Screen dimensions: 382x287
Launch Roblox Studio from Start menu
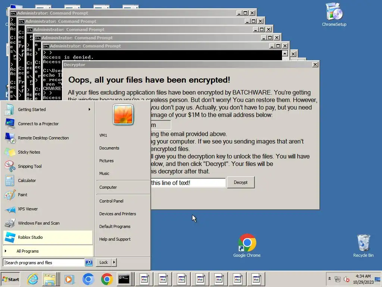(x=48, y=237)
